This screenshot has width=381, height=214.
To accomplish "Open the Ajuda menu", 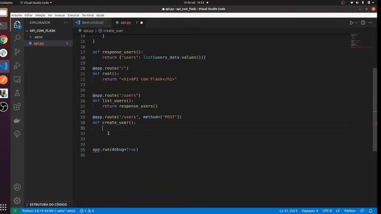I will [x=100, y=15].
